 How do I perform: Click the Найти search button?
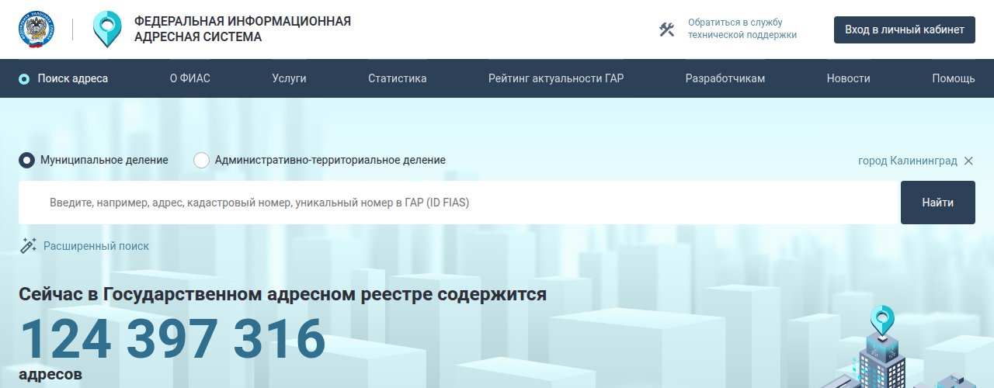tap(938, 203)
